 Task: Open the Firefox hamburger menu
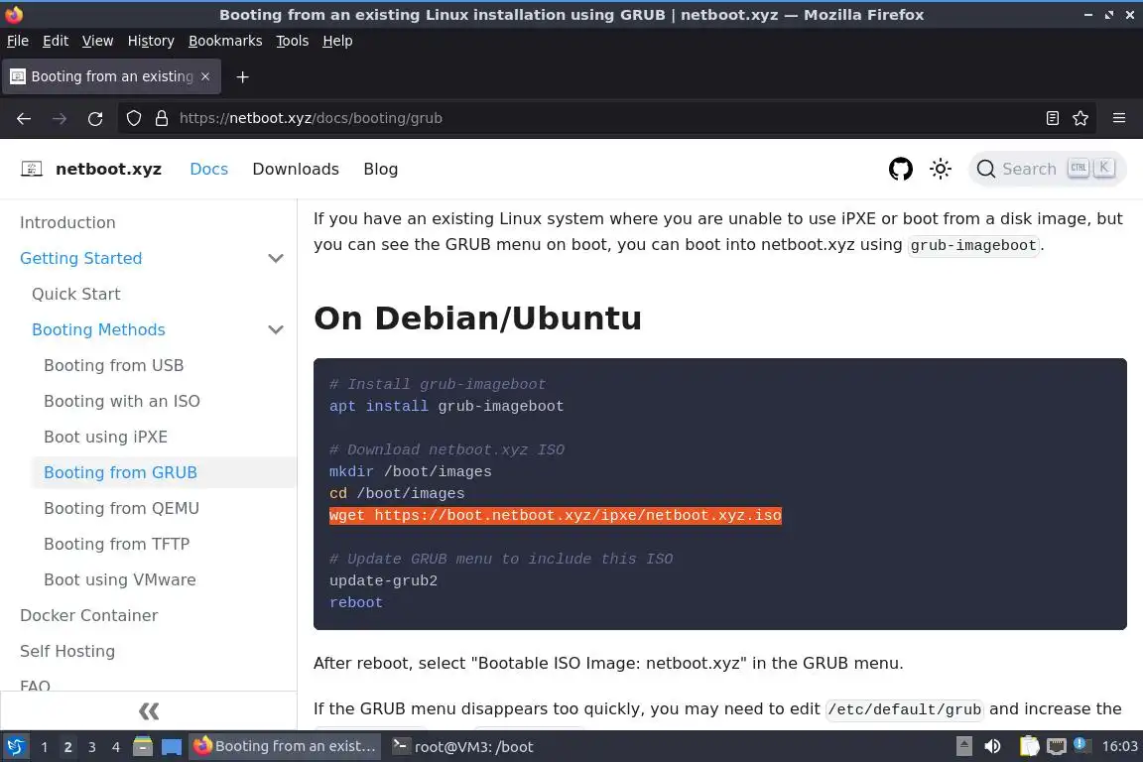[1119, 118]
